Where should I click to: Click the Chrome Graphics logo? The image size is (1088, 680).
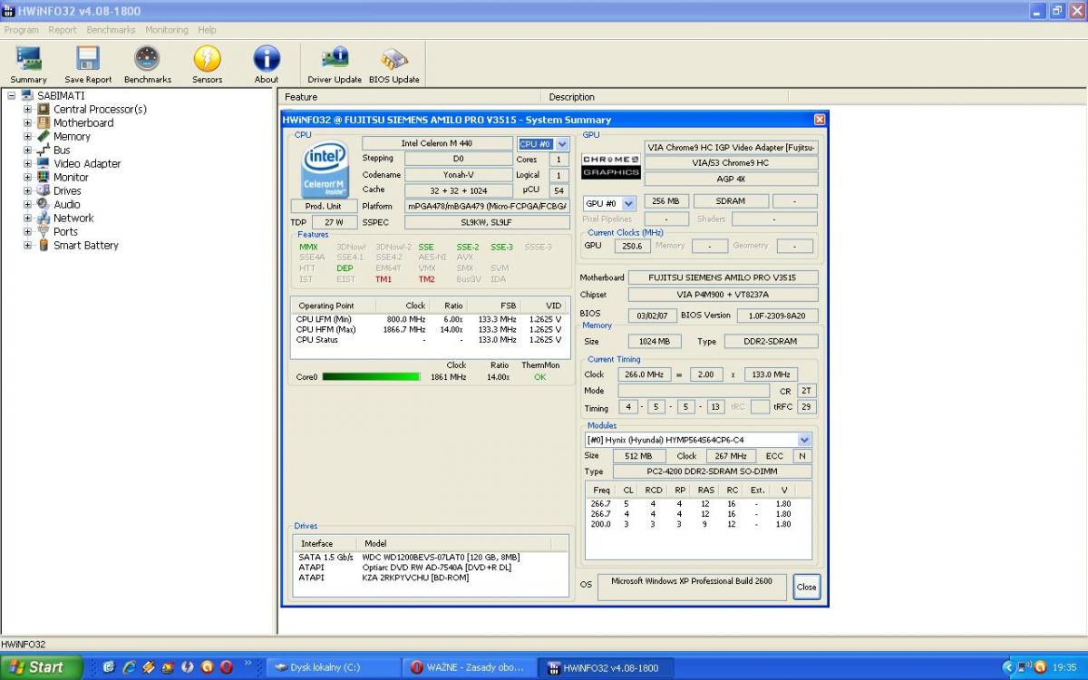[611, 166]
